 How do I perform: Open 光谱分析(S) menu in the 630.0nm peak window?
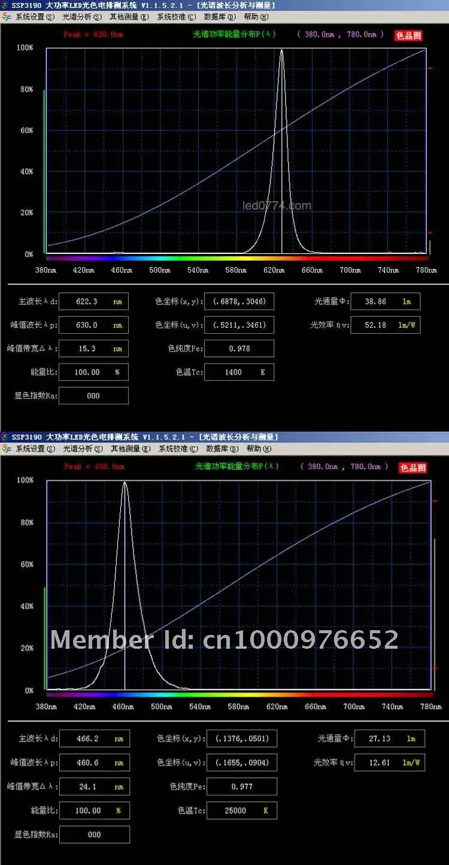tap(82, 17)
